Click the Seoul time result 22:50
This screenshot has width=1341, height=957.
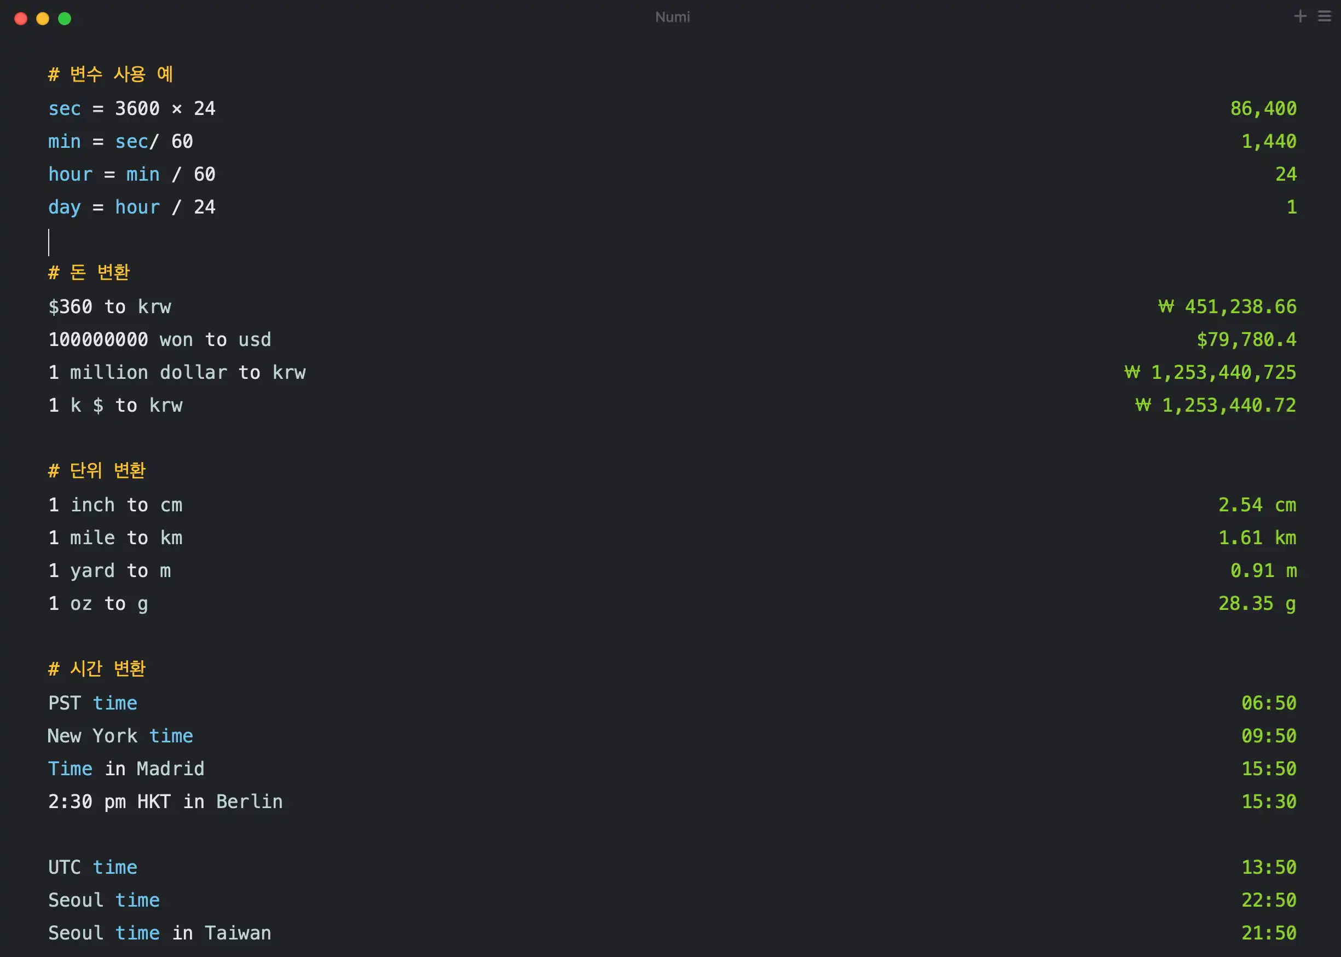pyautogui.click(x=1269, y=900)
